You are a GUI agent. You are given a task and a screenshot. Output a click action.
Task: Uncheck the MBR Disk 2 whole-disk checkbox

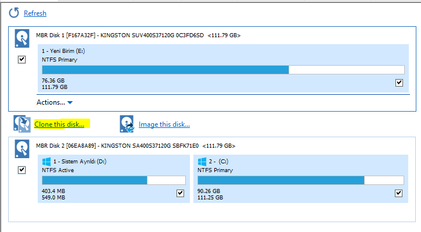coord(21,170)
